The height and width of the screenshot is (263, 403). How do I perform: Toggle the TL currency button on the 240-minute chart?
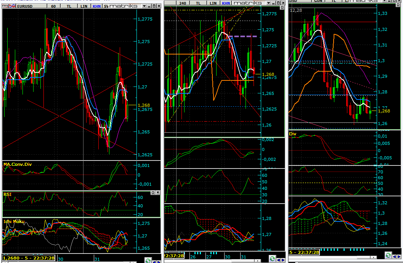[198, 3]
